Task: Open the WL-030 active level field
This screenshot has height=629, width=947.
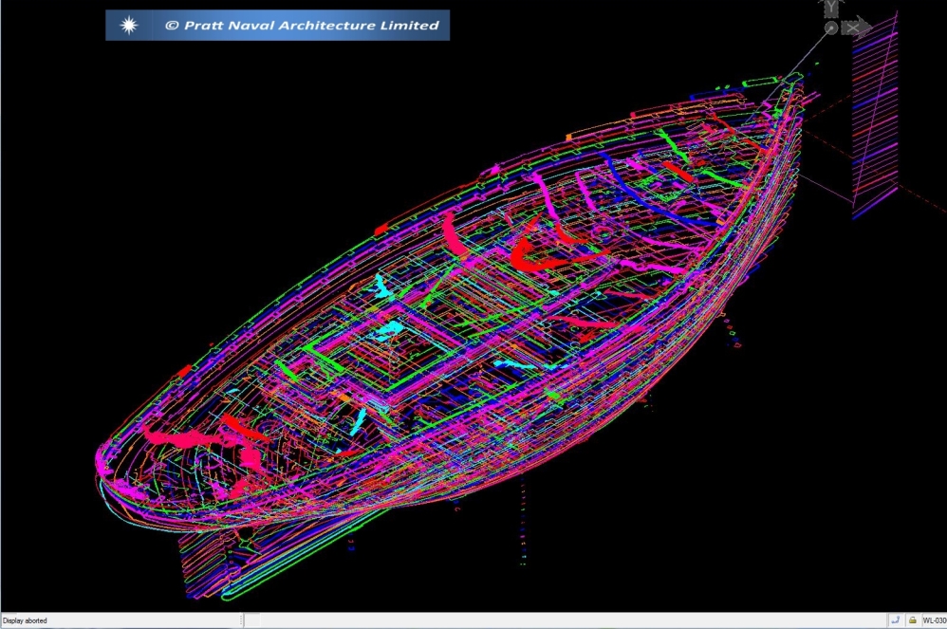Action: (933, 620)
